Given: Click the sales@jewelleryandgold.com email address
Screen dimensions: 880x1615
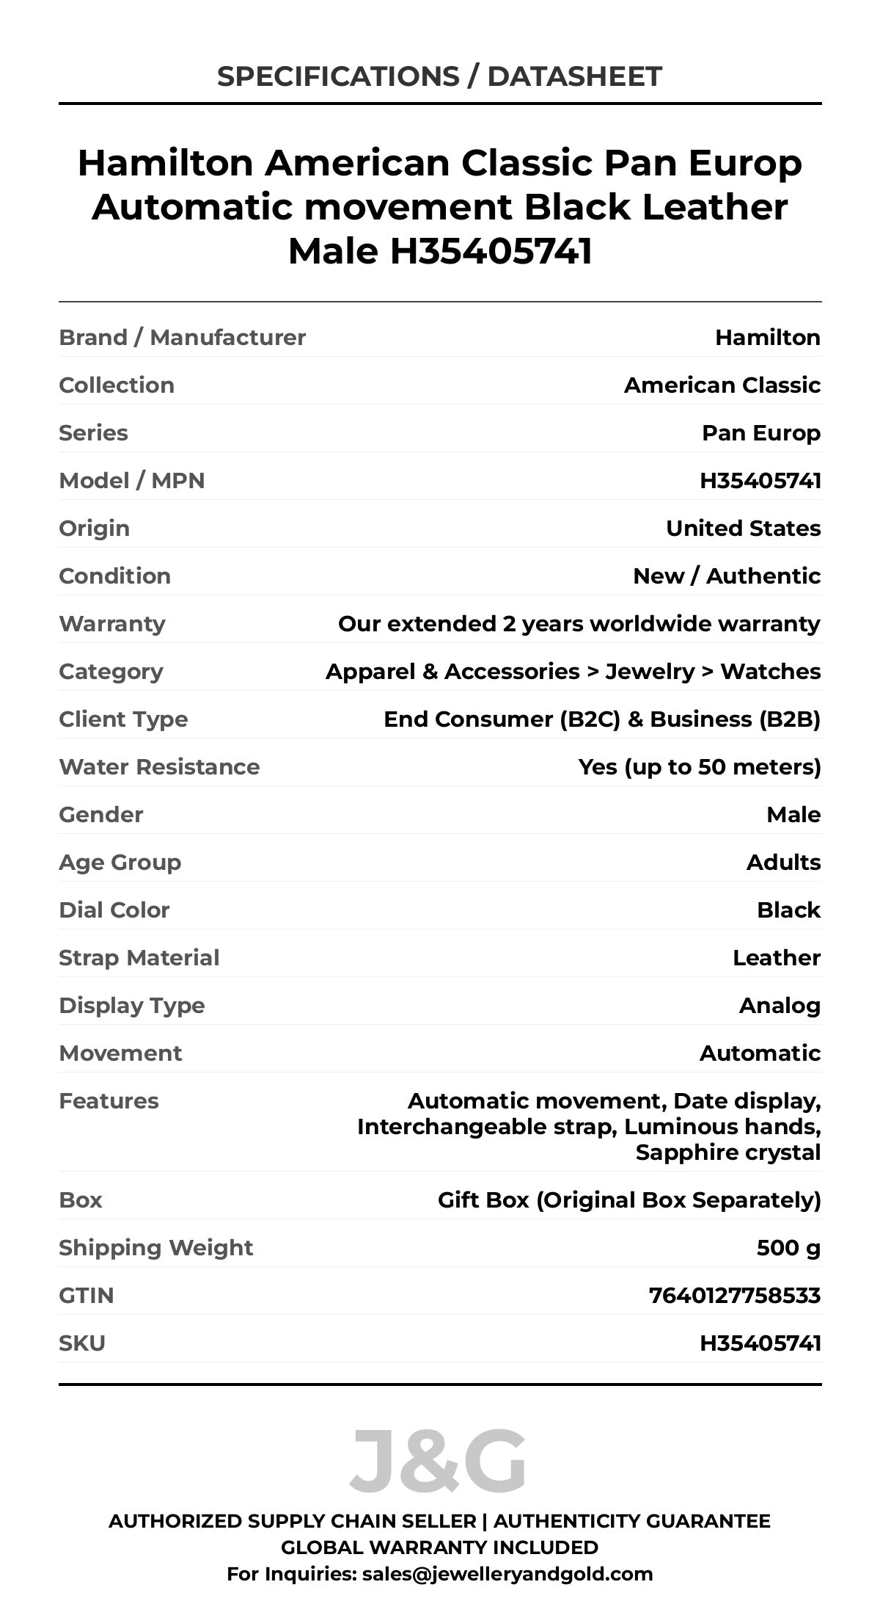Looking at the screenshot, I should coord(507,1573).
